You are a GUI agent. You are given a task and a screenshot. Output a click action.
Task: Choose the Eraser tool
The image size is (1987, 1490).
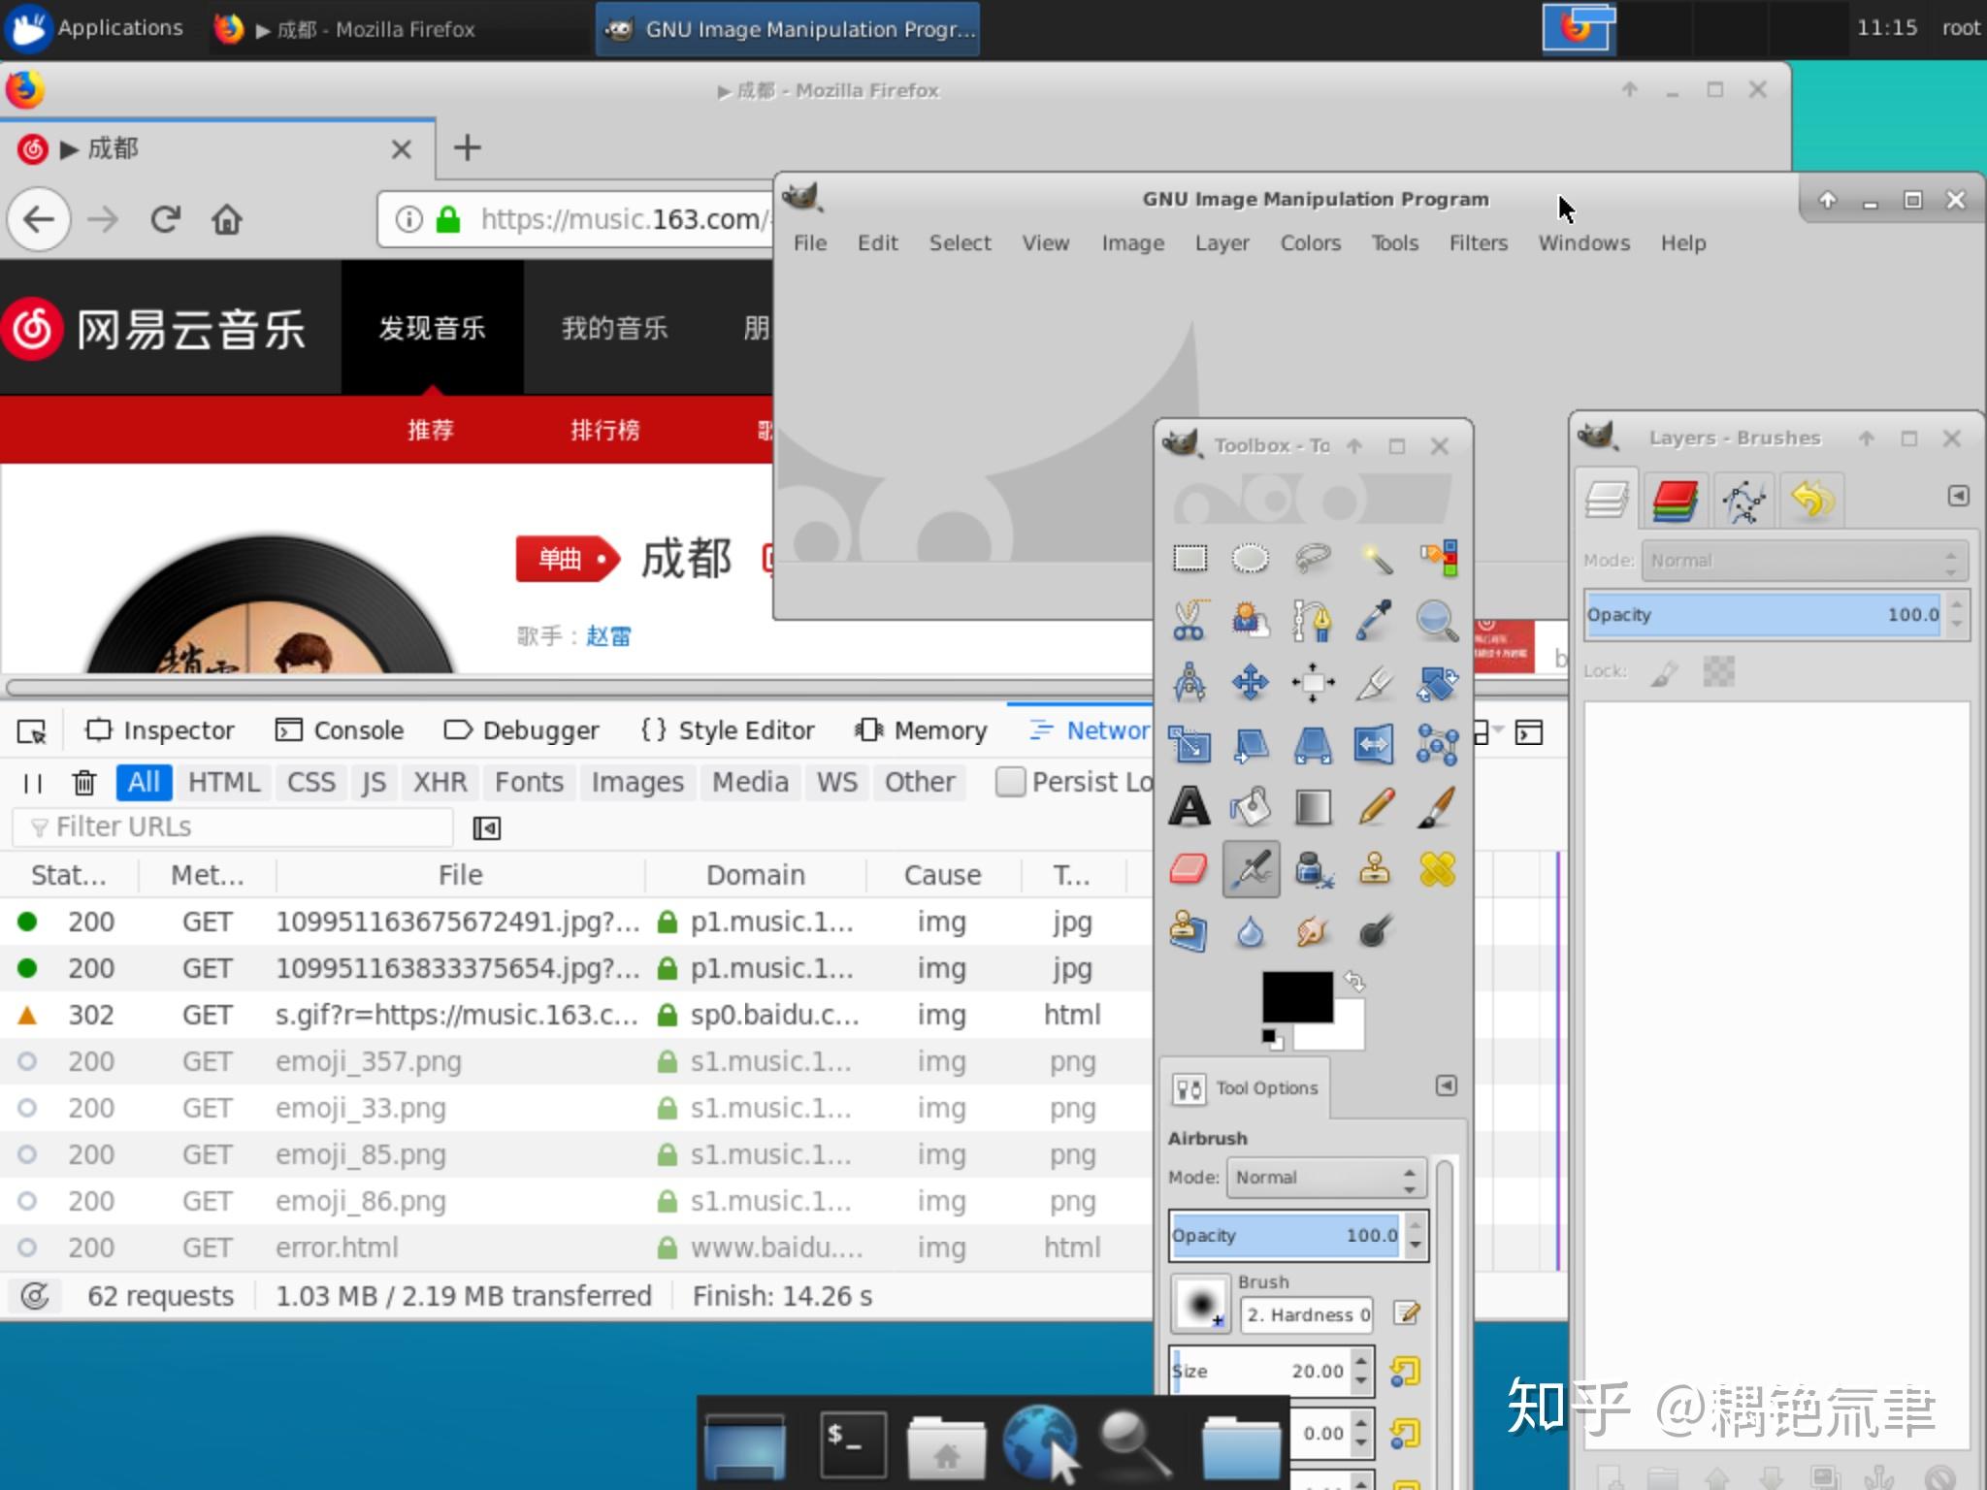1189,869
